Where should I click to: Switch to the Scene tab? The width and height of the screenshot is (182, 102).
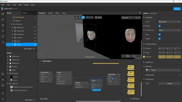click(9, 13)
